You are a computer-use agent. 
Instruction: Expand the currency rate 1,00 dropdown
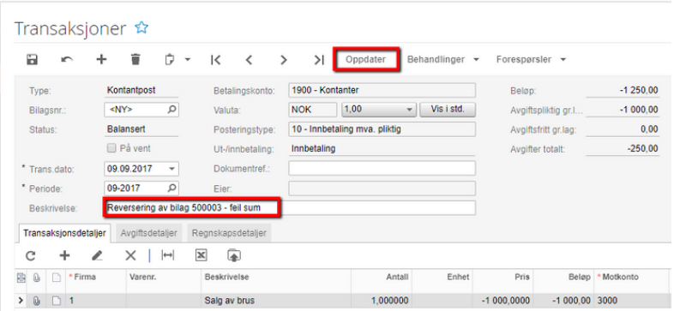(x=409, y=110)
